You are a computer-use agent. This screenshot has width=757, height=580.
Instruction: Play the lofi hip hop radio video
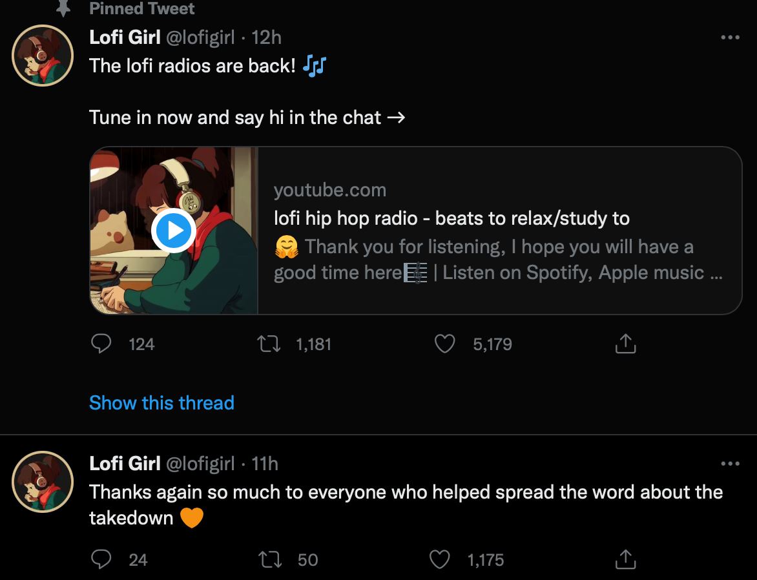pos(173,231)
